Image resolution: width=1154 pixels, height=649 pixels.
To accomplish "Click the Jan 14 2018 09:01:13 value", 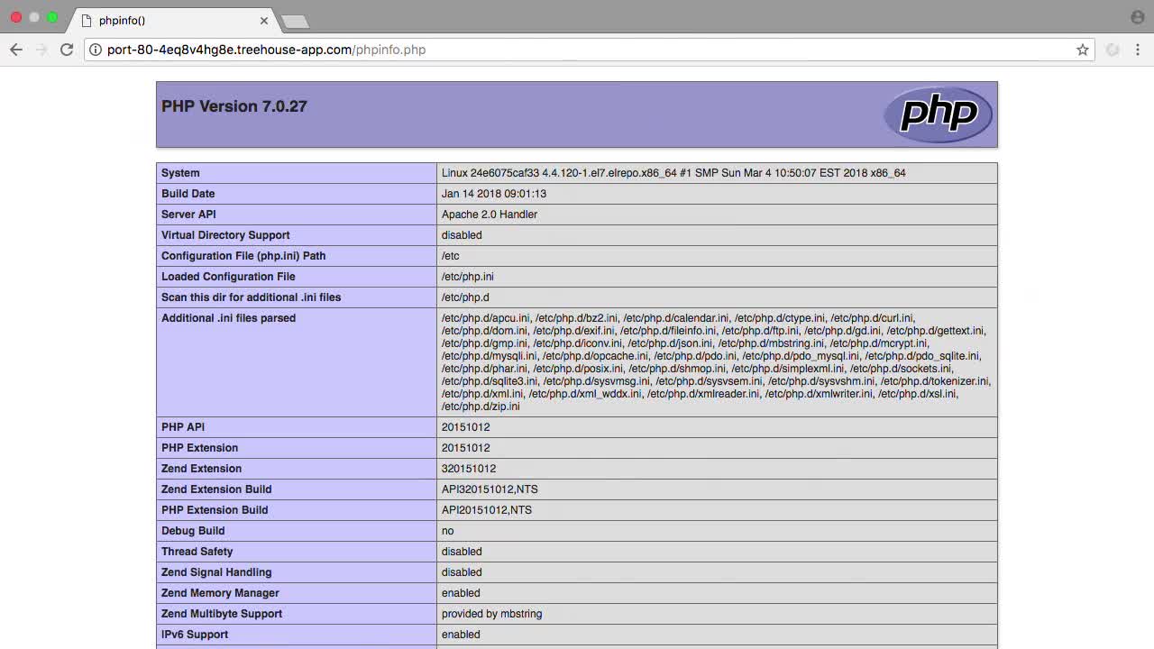I will 494,194.
